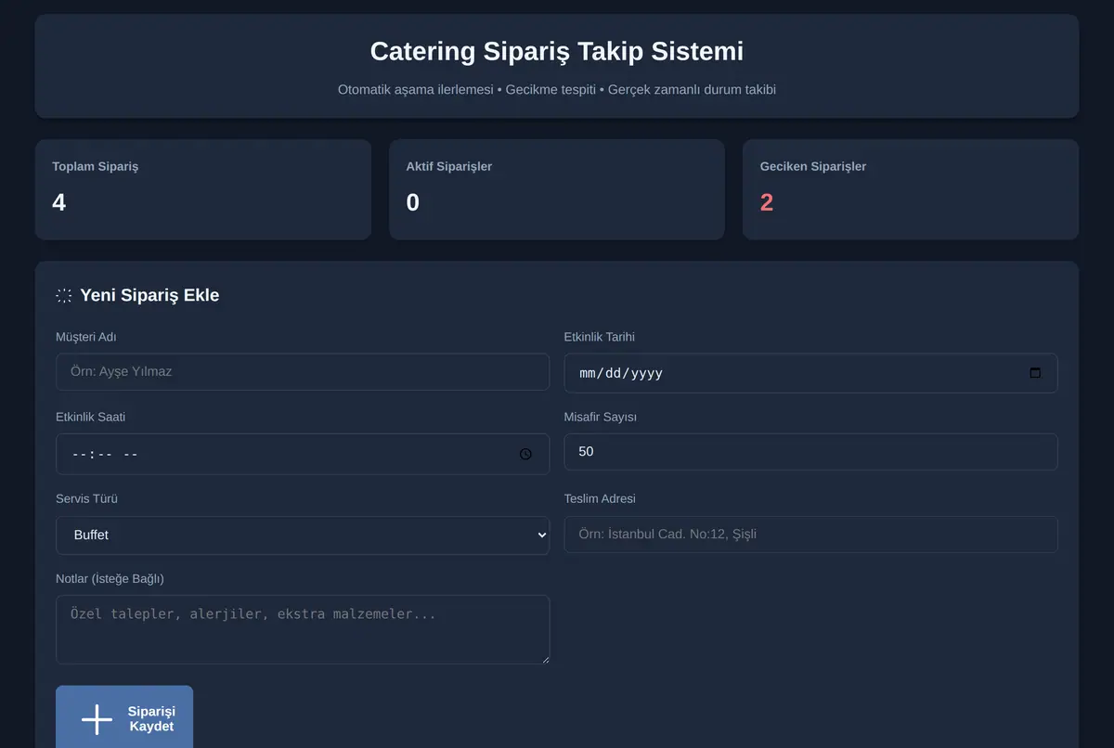Viewport: 1114px width, 748px height.
Task: Open the clock picker in Etkinlik Saati
Action: [x=525, y=454]
